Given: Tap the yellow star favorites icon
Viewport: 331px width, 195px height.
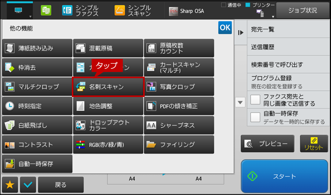Looking at the screenshot, I should coord(10,185).
